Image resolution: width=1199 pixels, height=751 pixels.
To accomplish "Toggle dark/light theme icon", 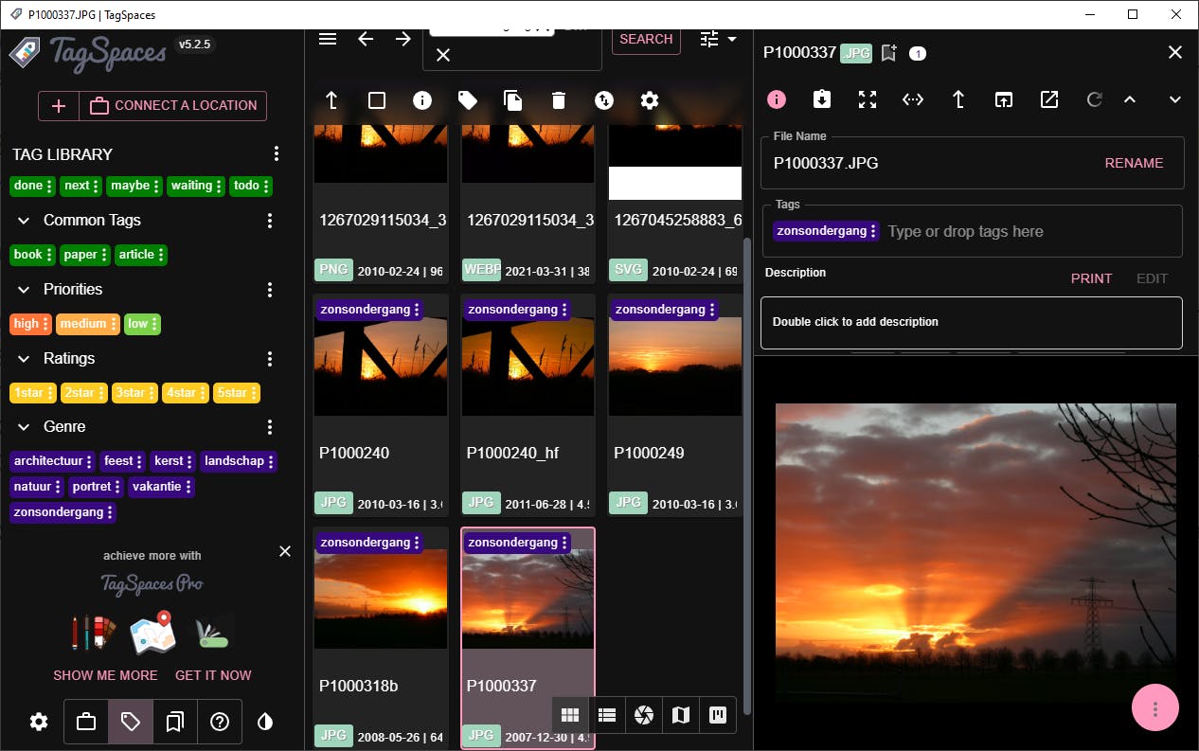I will (x=265, y=722).
